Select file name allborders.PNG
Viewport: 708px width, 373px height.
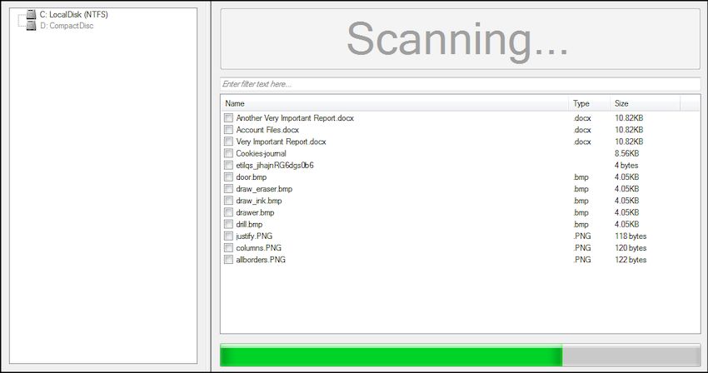point(261,260)
